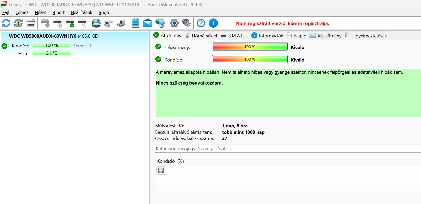The height and width of the screenshot is (204, 421).
Task: Click the disk window panel toolbar icon
Action: click(31, 23)
